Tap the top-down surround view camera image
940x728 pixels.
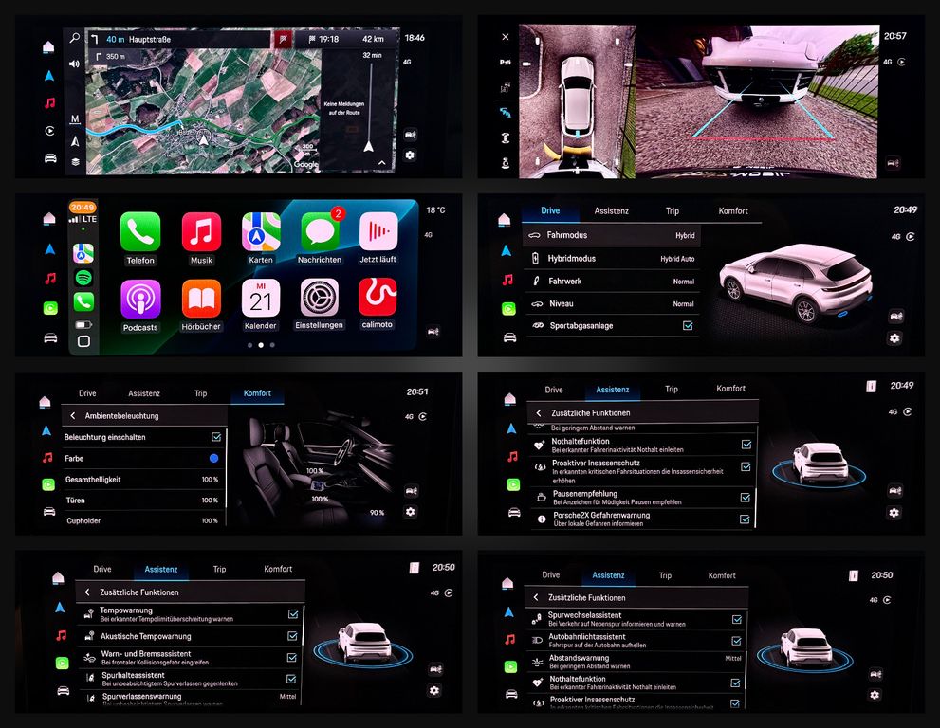[577, 101]
